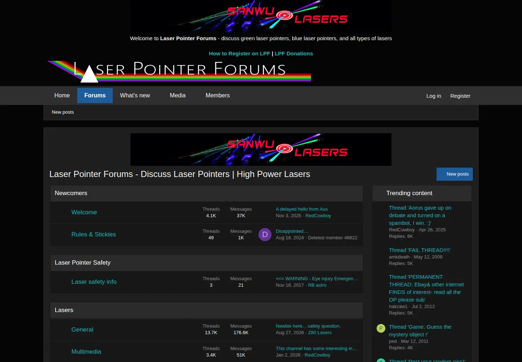Click RedCowboy username in Multimedia row

point(318,355)
